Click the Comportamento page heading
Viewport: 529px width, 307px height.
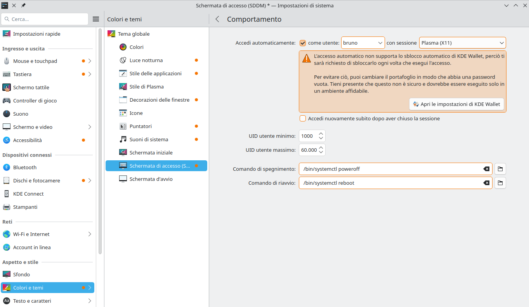pos(254,19)
